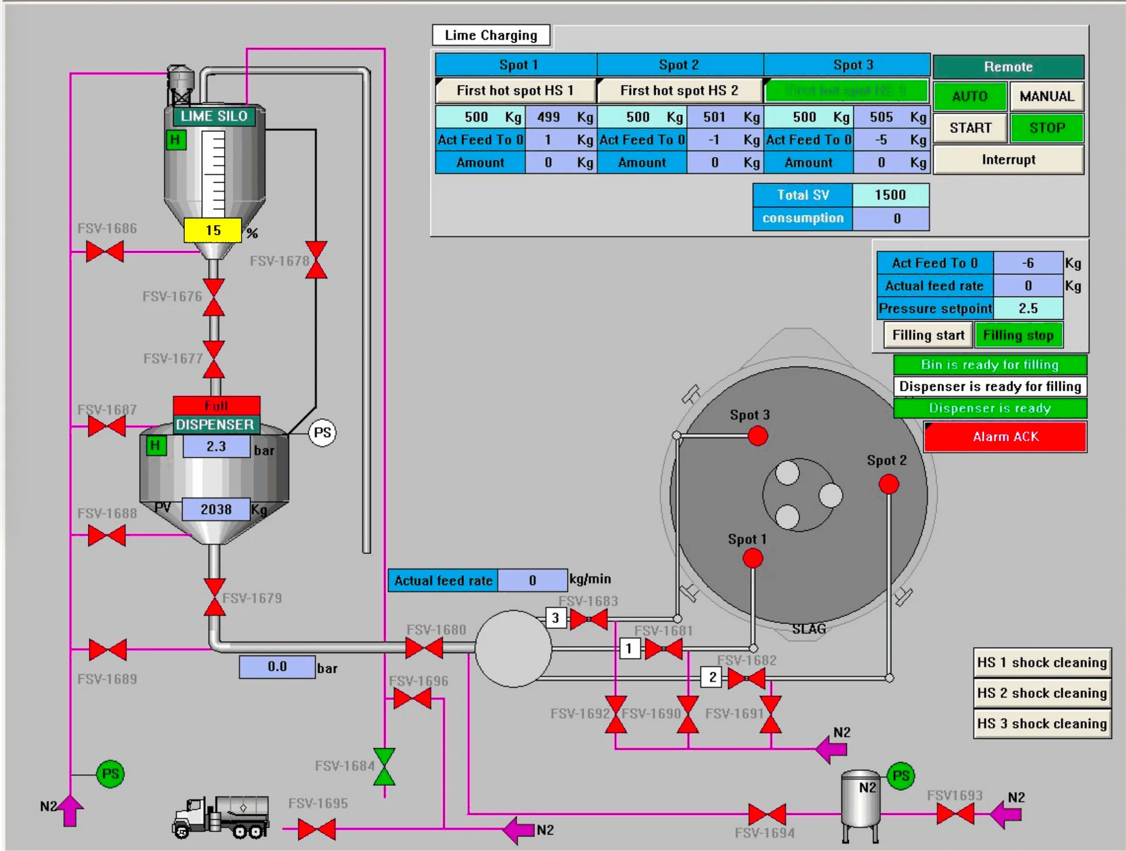
Task: Click the white PS pressure switch by the dispenser
Action: (x=322, y=433)
